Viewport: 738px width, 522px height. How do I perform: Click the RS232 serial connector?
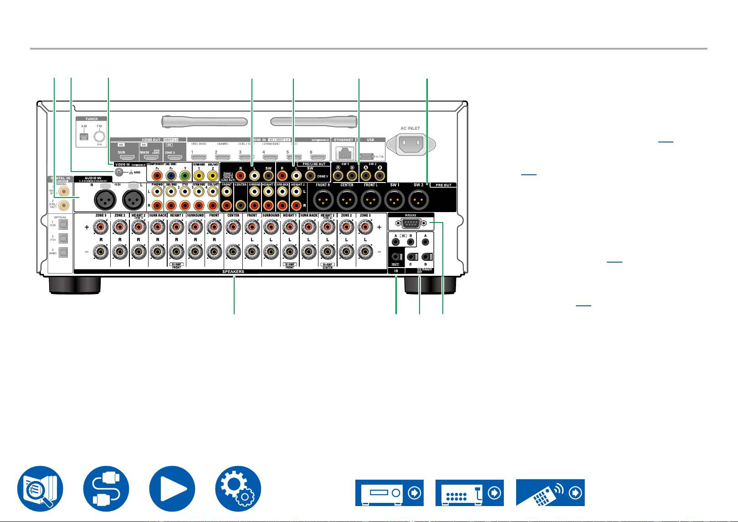[x=411, y=223]
